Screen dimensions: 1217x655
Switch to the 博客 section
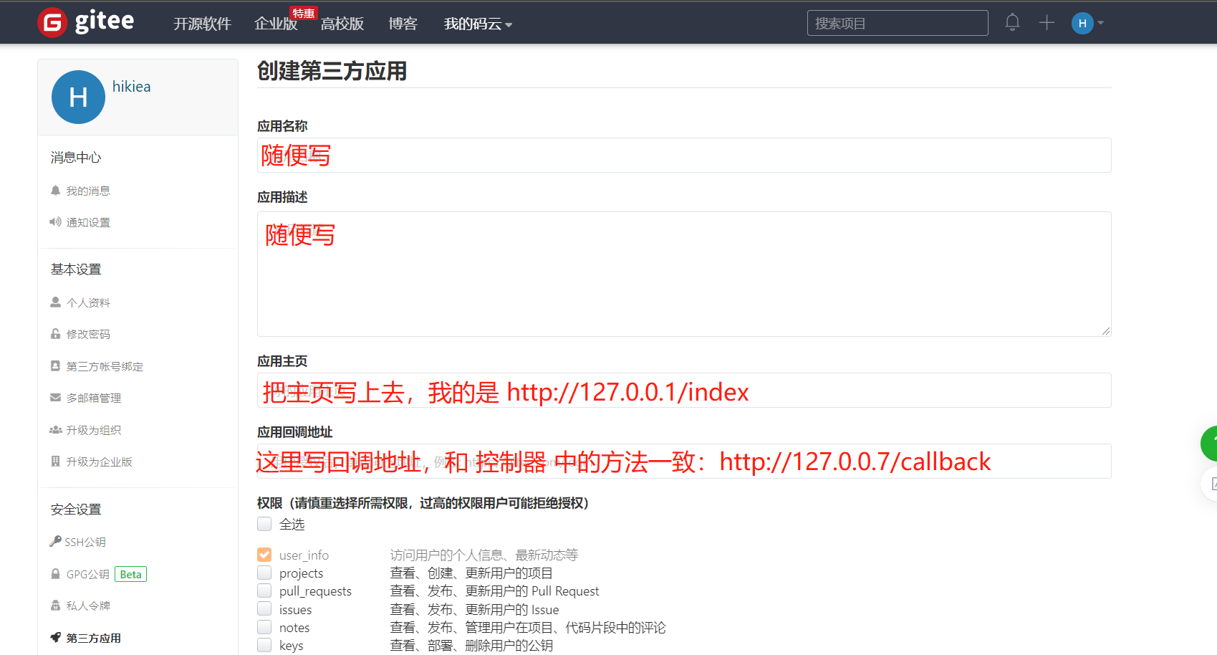pos(403,23)
